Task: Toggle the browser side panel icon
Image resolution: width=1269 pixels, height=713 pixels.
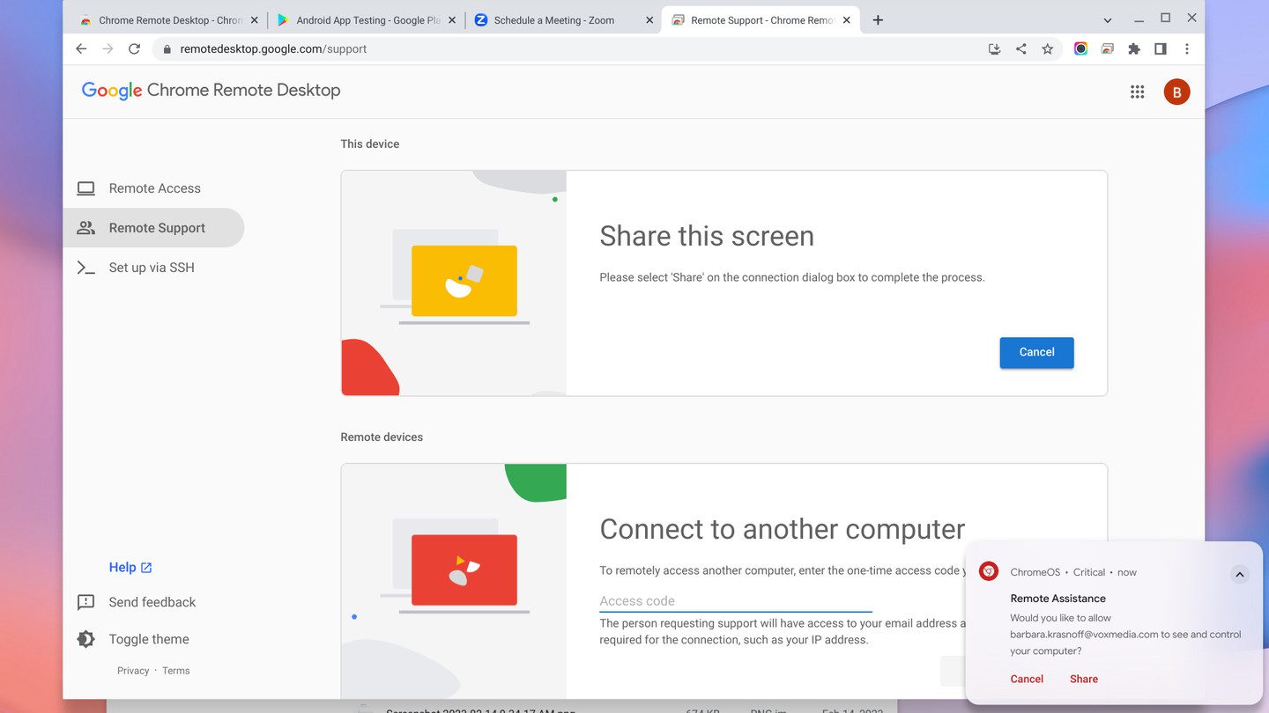Action: pos(1161,49)
